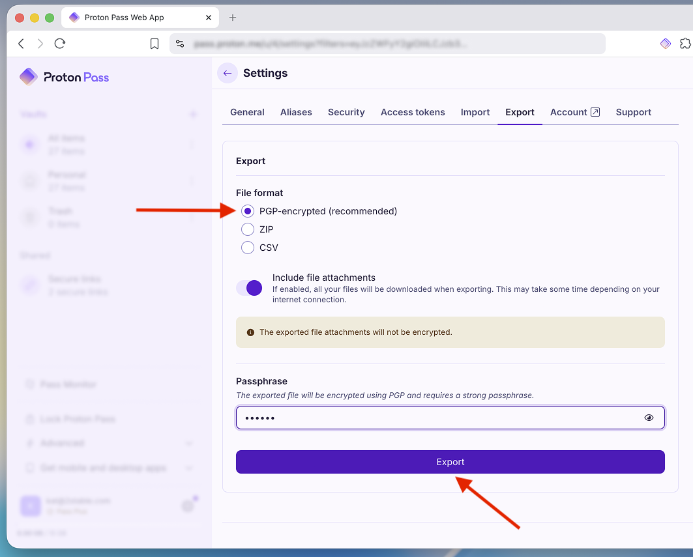
Task: Select ZIP file format
Action: [x=248, y=229]
